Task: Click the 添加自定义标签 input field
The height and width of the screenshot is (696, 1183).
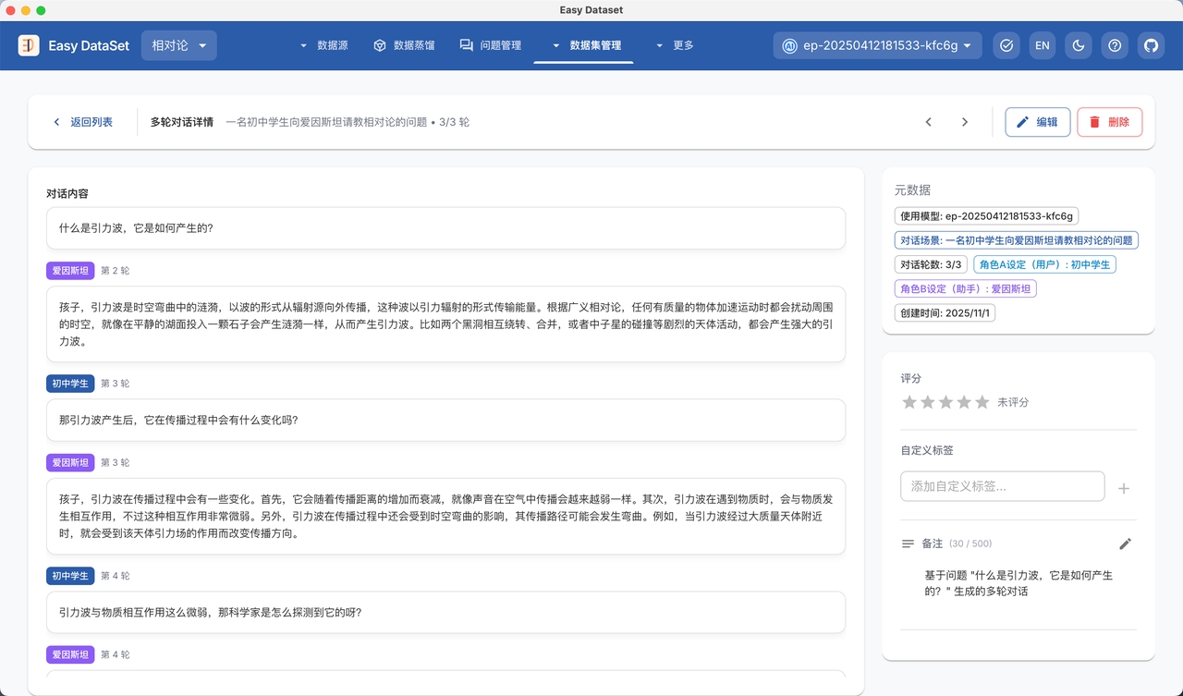Action: click(x=1002, y=486)
